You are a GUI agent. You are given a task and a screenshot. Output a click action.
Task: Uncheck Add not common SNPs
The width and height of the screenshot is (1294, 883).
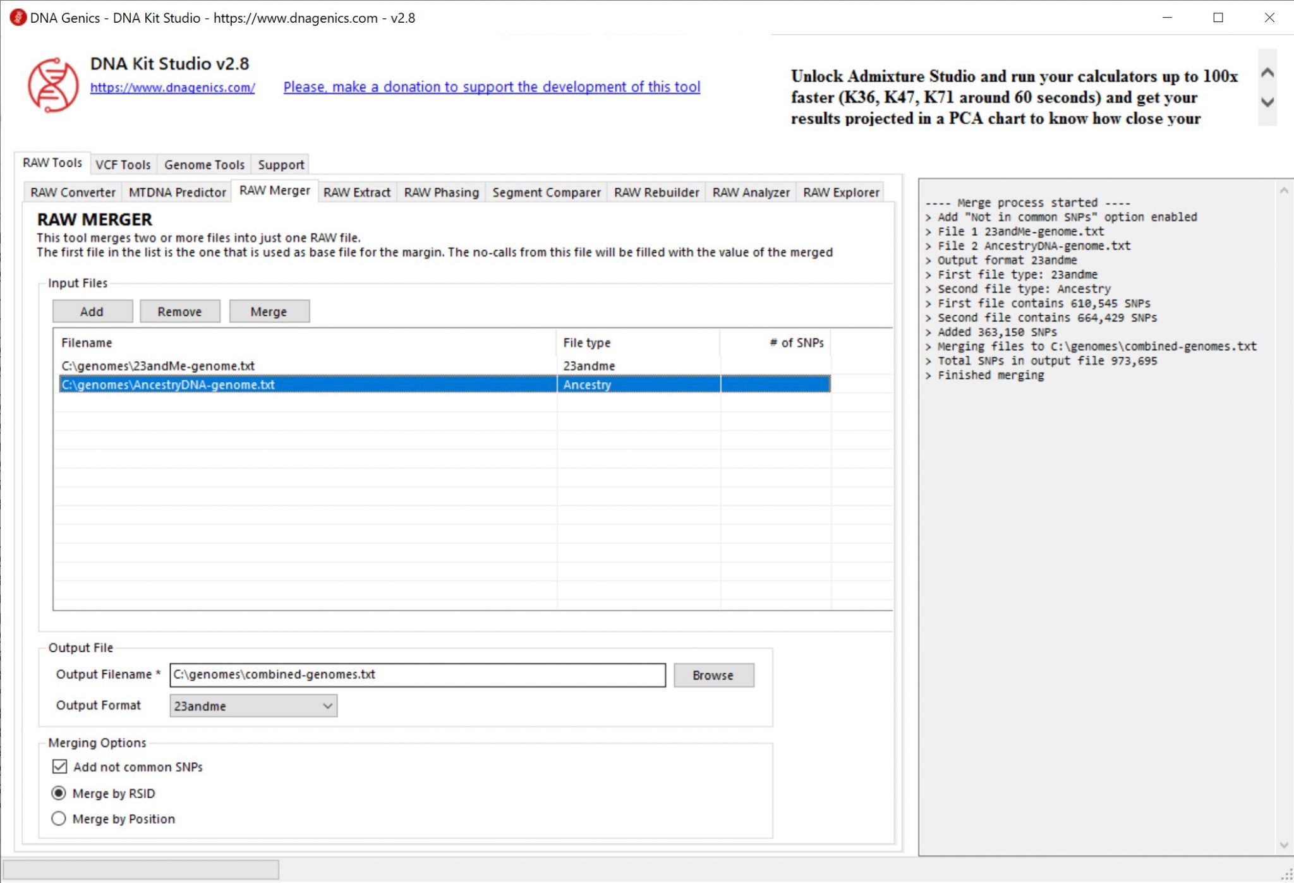pyautogui.click(x=60, y=766)
